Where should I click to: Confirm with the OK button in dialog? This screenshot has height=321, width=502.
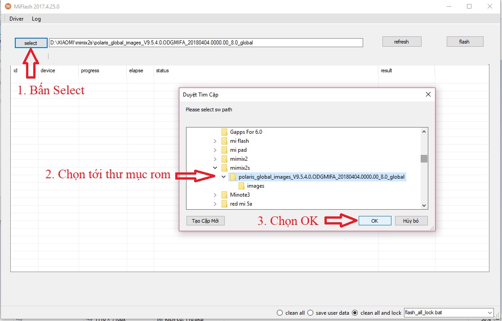coord(374,220)
